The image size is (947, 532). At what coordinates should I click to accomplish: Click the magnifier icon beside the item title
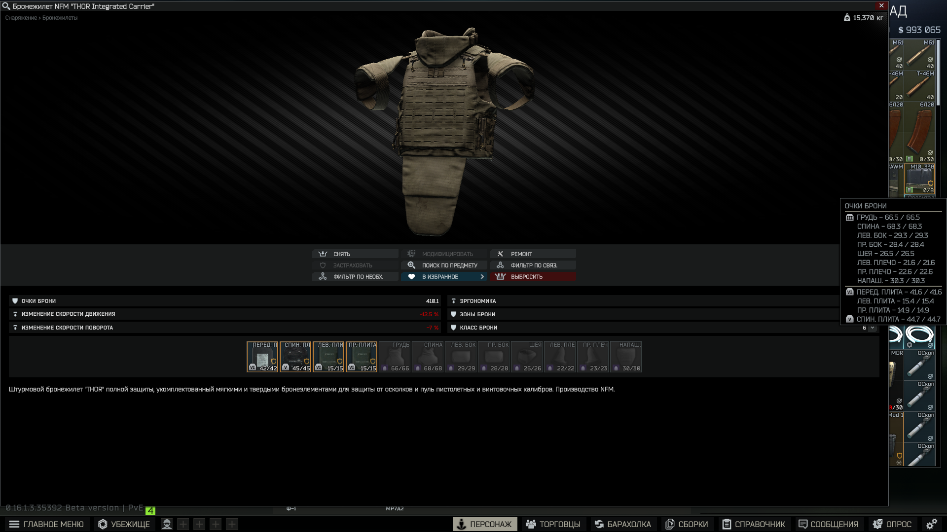coord(6,6)
